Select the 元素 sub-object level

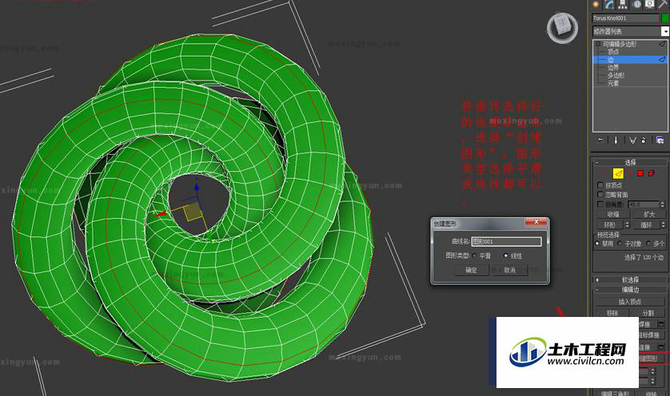pyautogui.click(x=613, y=83)
